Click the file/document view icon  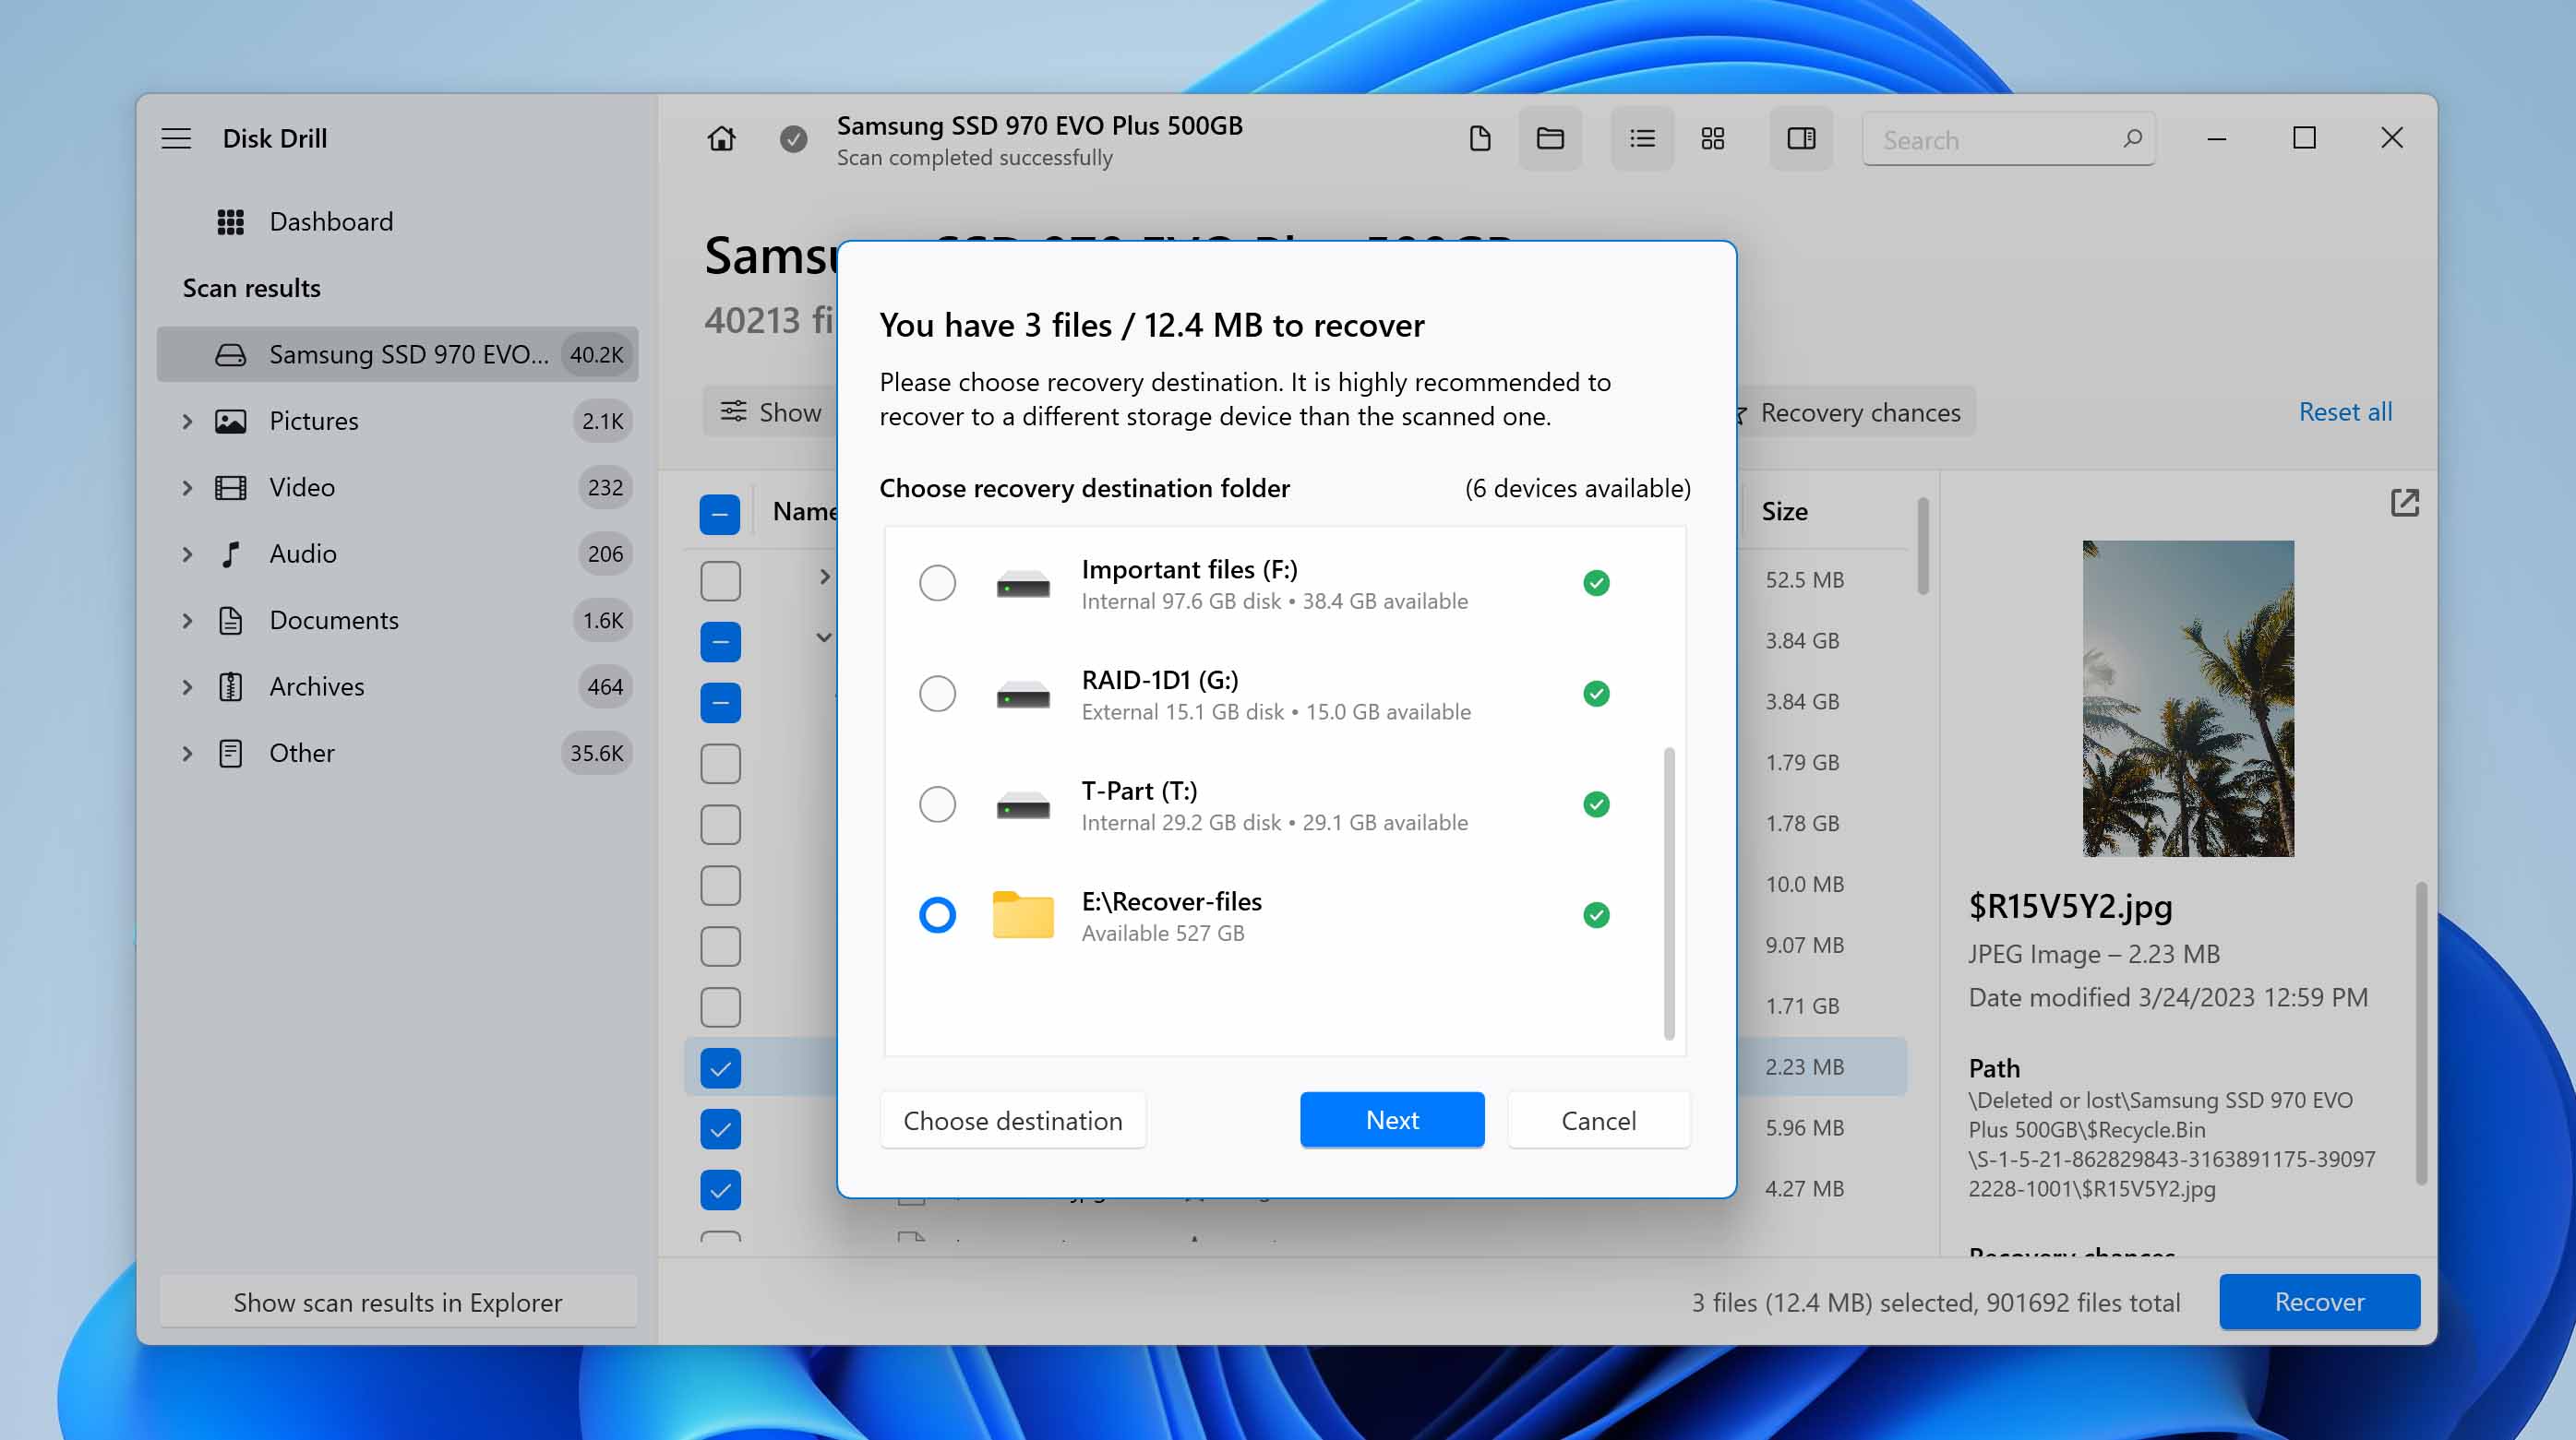coord(1480,138)
